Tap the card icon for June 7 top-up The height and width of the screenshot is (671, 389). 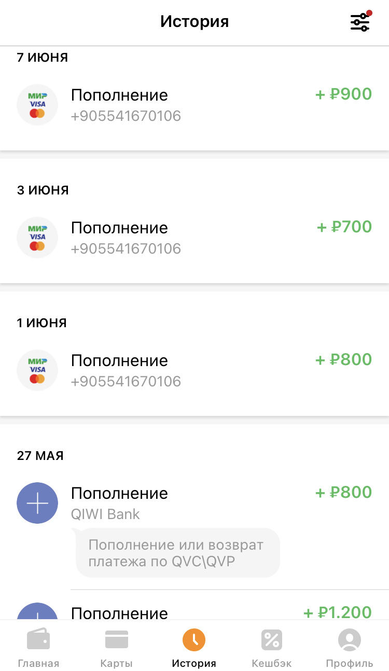coord(37,105)
